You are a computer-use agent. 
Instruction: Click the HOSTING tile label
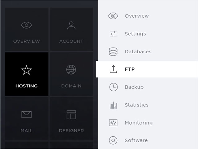(27, 86)
